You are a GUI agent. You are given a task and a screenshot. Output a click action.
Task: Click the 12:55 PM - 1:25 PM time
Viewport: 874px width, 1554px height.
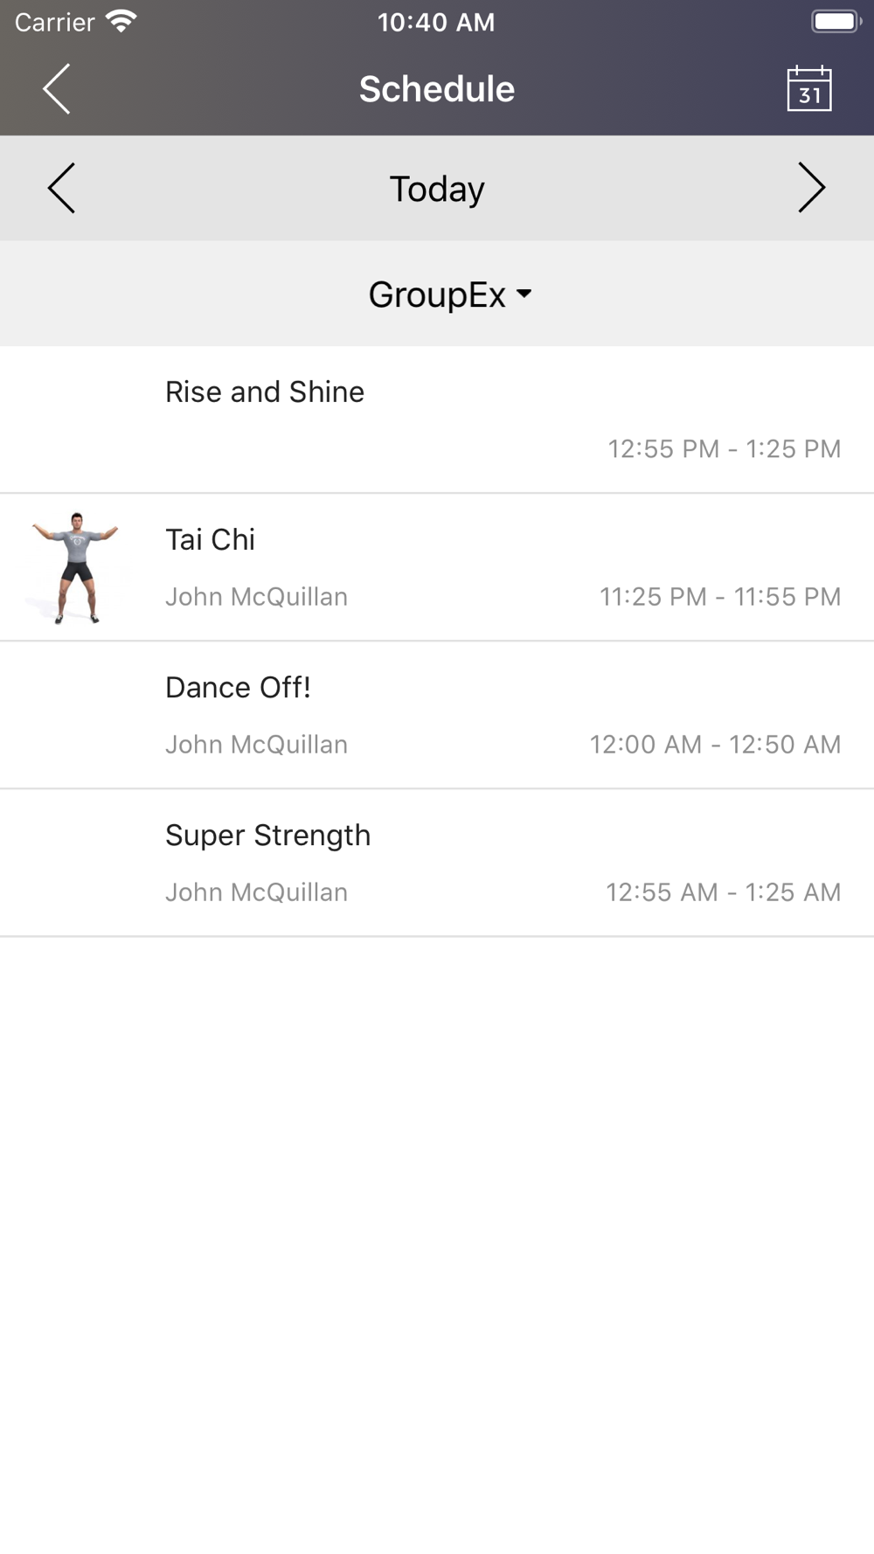[725, 448]
